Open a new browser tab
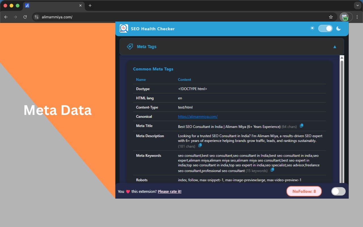 (x=90, y=5)
